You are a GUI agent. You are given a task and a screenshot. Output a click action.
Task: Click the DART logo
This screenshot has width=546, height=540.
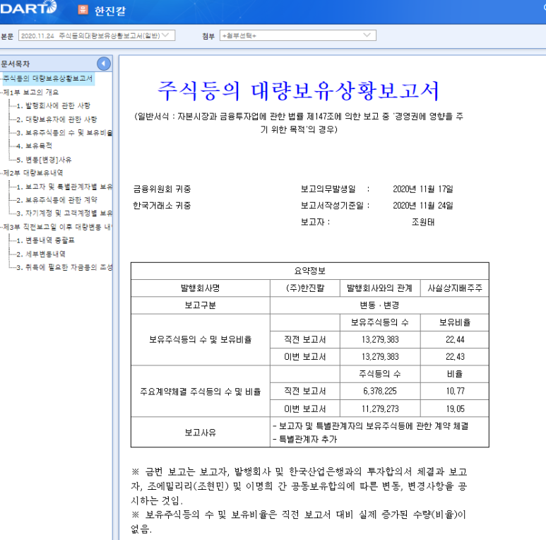tap(28, 7)
